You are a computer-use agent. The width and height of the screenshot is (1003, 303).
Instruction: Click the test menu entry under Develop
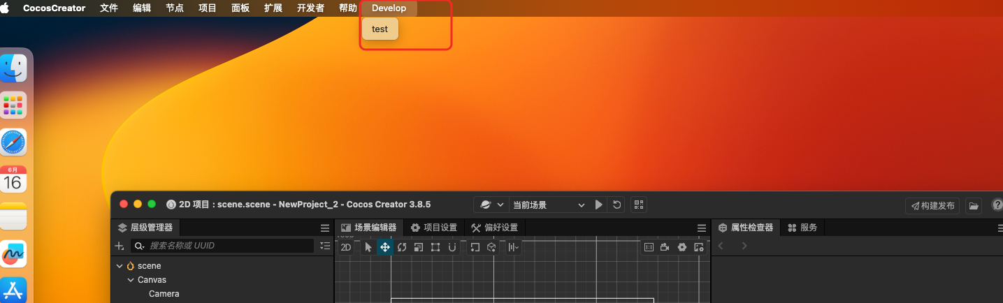coord(380,29)
